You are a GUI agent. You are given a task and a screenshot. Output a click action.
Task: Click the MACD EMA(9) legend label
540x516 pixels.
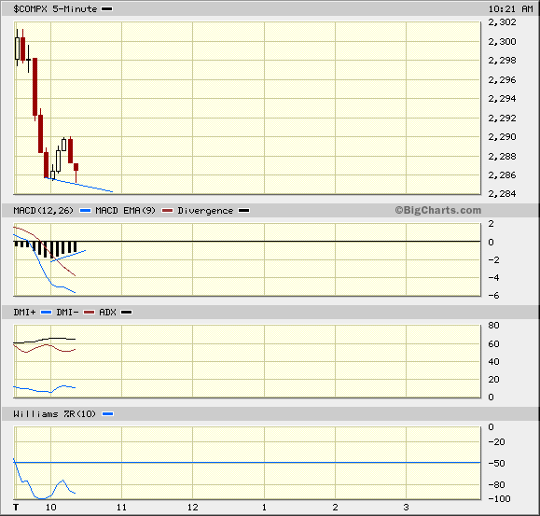(125, 211)
